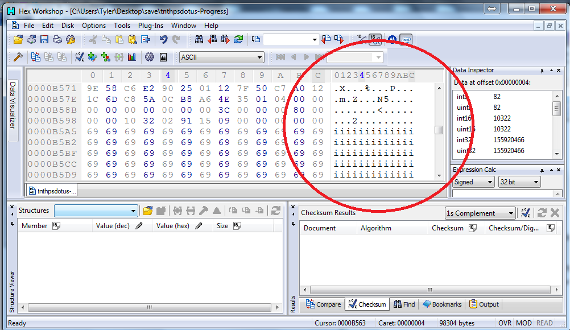Switch to the Bookmarks tab
The image size is (570, 330).
pos(442,304)
